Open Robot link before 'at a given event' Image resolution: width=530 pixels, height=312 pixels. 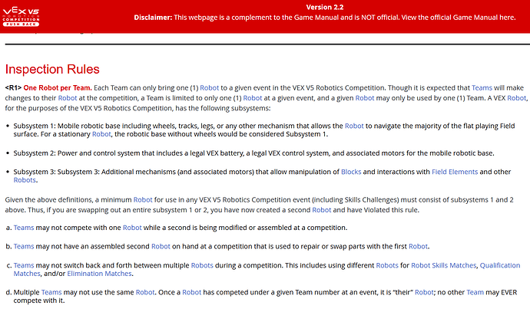click(253, 98)
